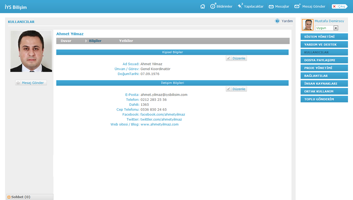Edit Kişisel Bilgiler with Düzenle button
353x200 pixels.
point(236,58)
